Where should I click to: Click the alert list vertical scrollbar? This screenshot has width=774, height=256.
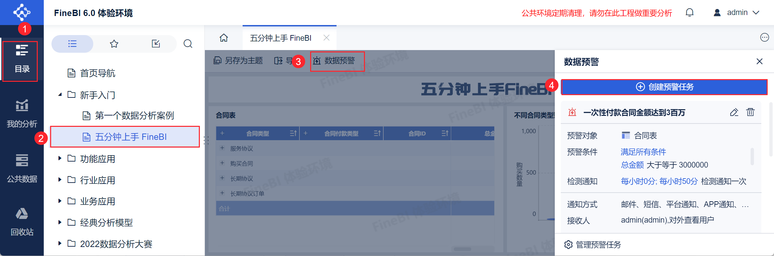771,129
